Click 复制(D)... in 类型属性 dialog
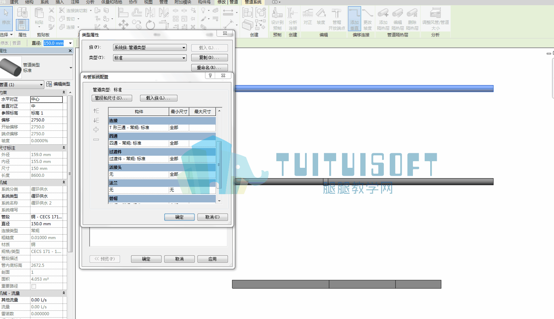 [x=209, y=57]
